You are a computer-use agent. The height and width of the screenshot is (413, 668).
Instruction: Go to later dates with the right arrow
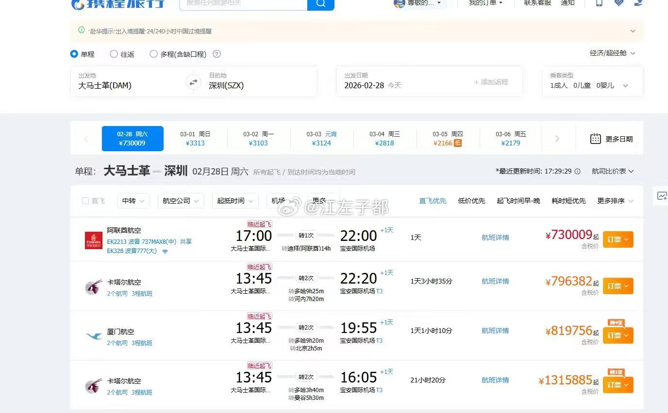557,139
